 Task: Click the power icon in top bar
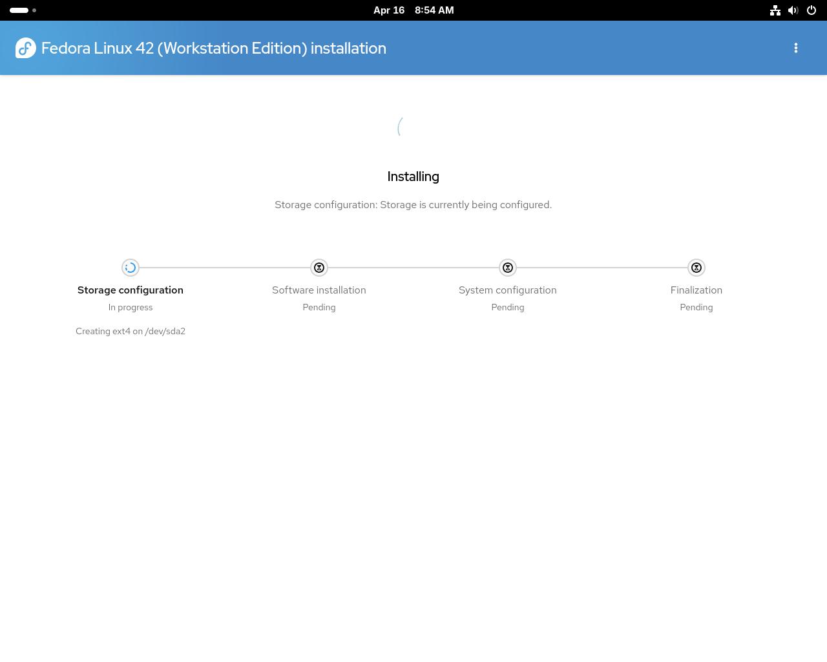tap(811, 10)
